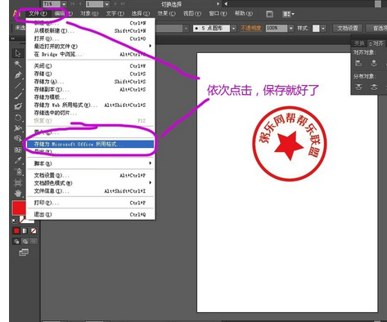Open the opacity 100% dropdown

point(291,28)
